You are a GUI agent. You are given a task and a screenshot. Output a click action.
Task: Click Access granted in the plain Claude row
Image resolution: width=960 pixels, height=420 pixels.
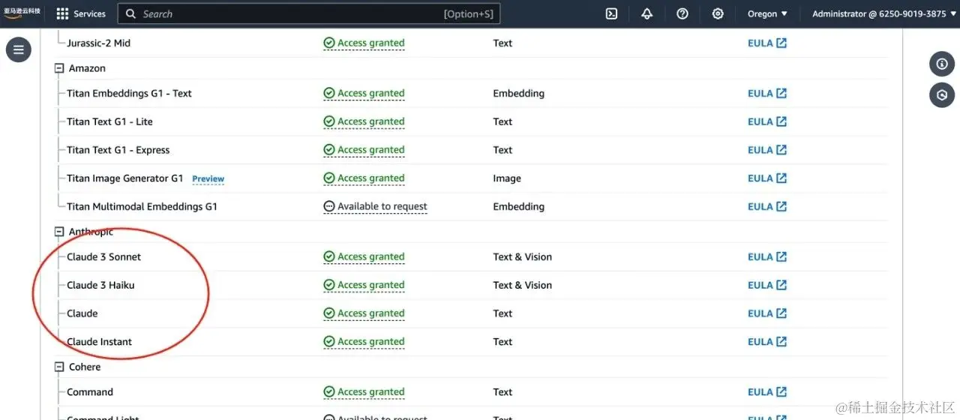pos(364,313)
